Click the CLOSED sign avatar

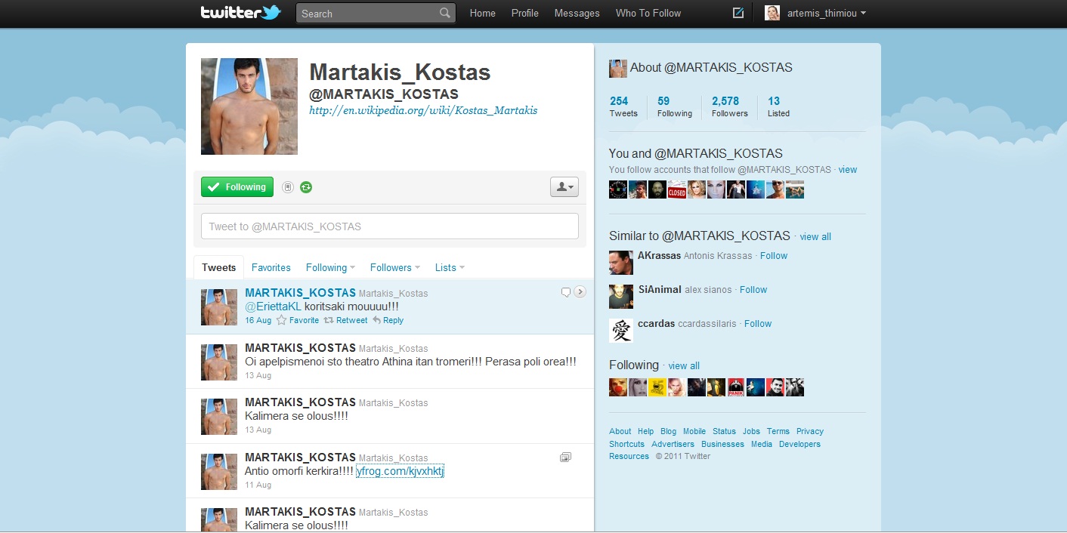(677, 189)
